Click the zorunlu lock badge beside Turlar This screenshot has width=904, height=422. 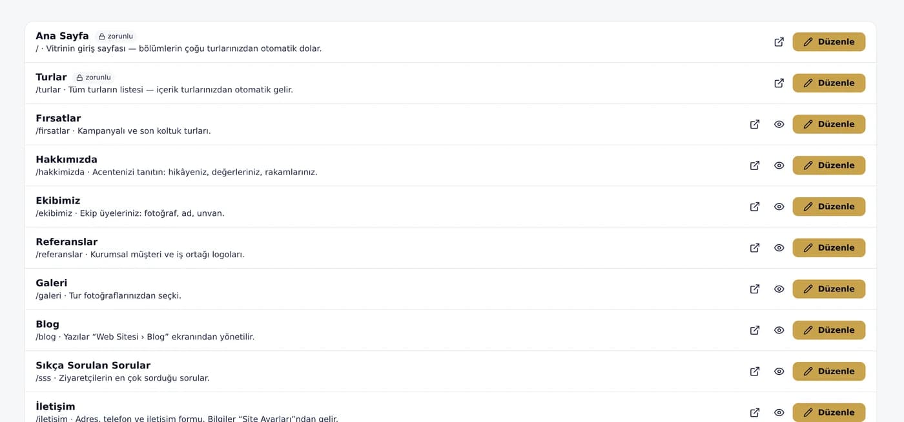coord(94,78)
